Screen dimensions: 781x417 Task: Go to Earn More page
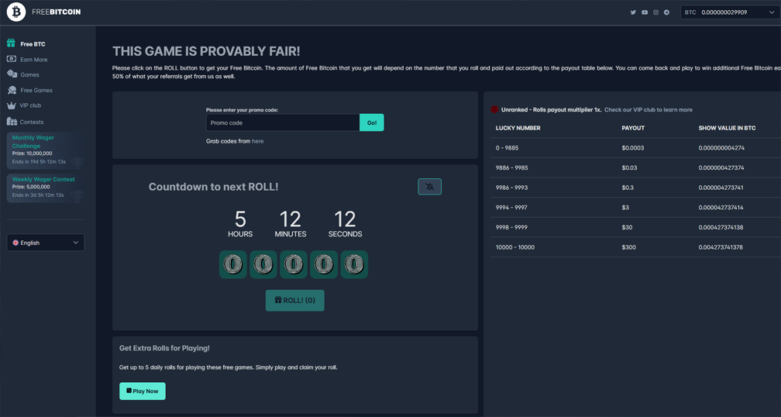[x=34, y=60]
